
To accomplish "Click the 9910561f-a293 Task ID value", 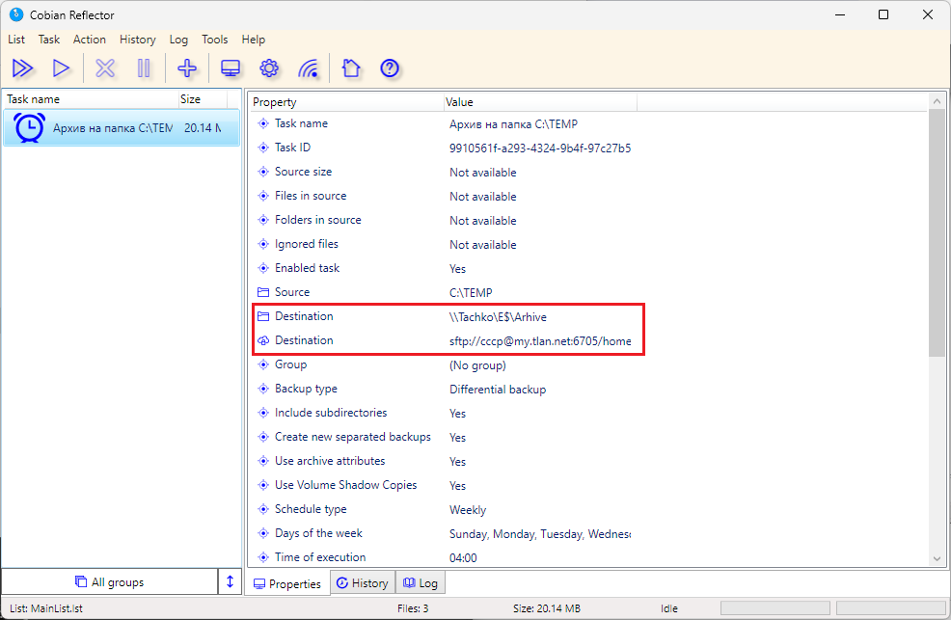I will (x=540, y=148).
